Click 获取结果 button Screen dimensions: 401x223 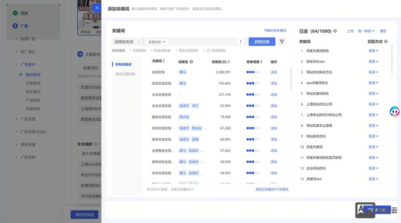pyautogui.click(x=262, y=41)
